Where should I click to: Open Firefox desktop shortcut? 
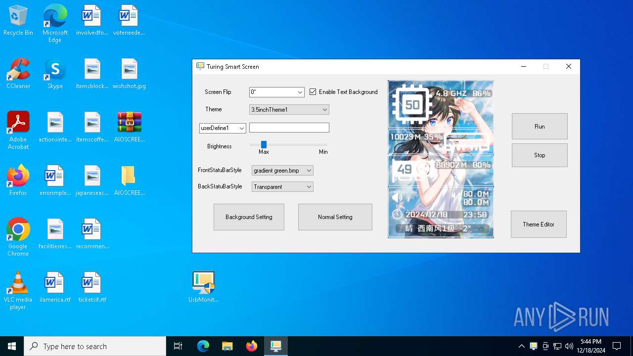point(18,180)
